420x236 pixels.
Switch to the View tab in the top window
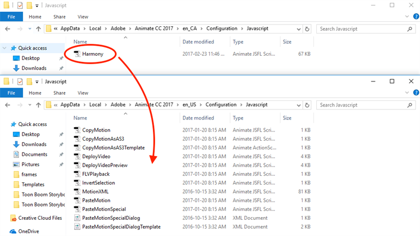[83, 17]
